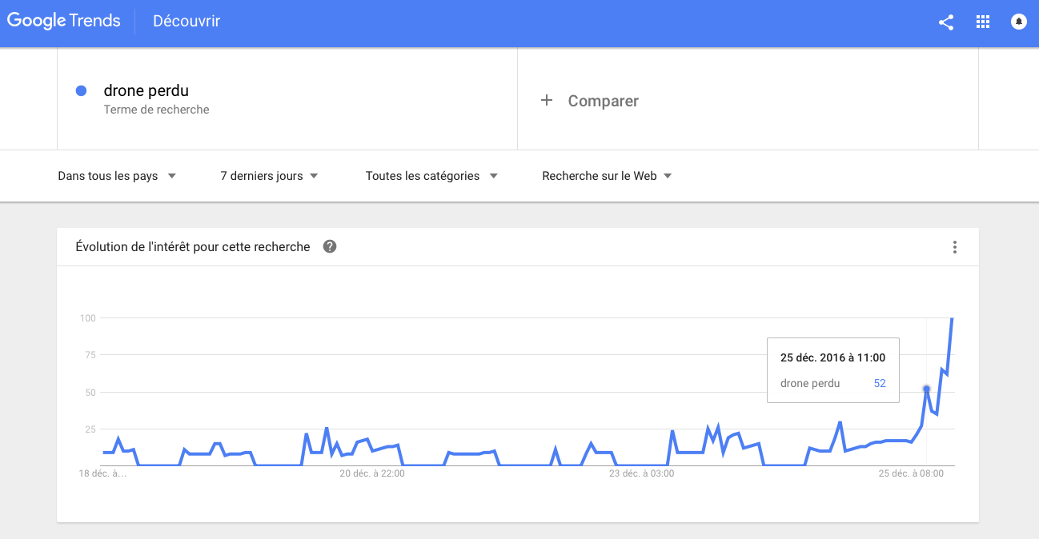The image size is (1039, 539).
Task: Open the chart's three-dot options menu
Action: (x=955, y=247)
